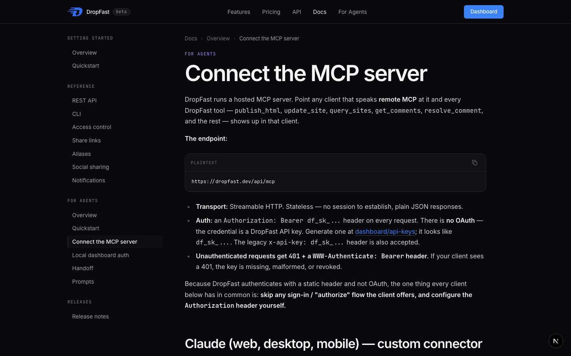This screenshot has height=356, width=571.
Task: Open Quickstart under Getting Started
Action: 115,66
